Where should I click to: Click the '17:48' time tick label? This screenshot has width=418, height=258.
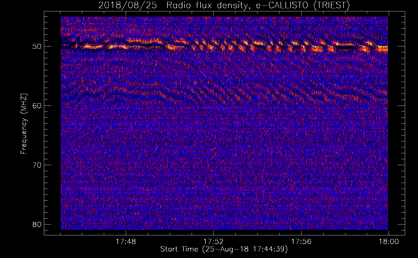(x=126, y=242)
